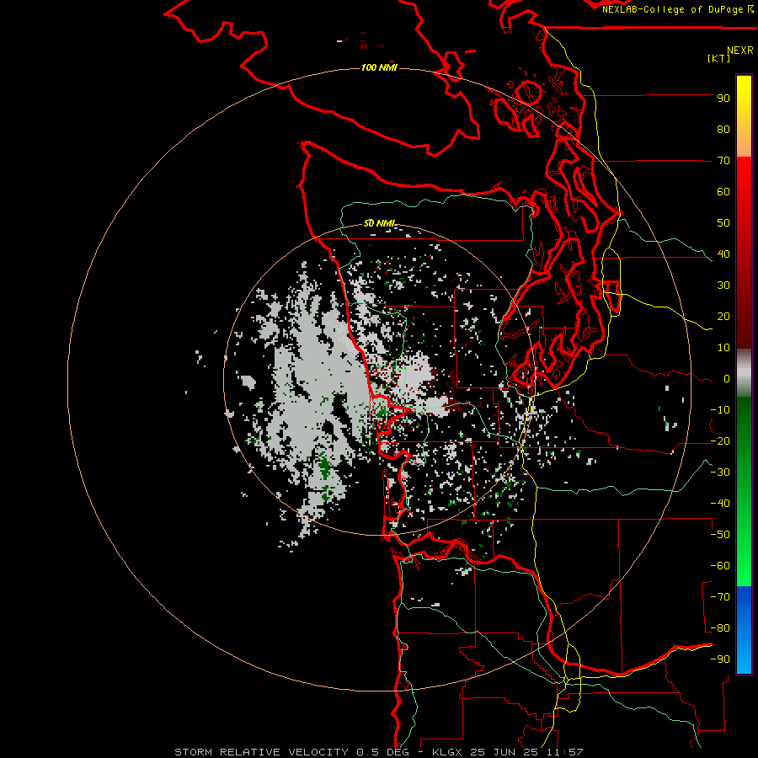The image size is (758, 758).
Task: Click the NEXLAB-College of DuPage credit text
Action: pos(677,9)
